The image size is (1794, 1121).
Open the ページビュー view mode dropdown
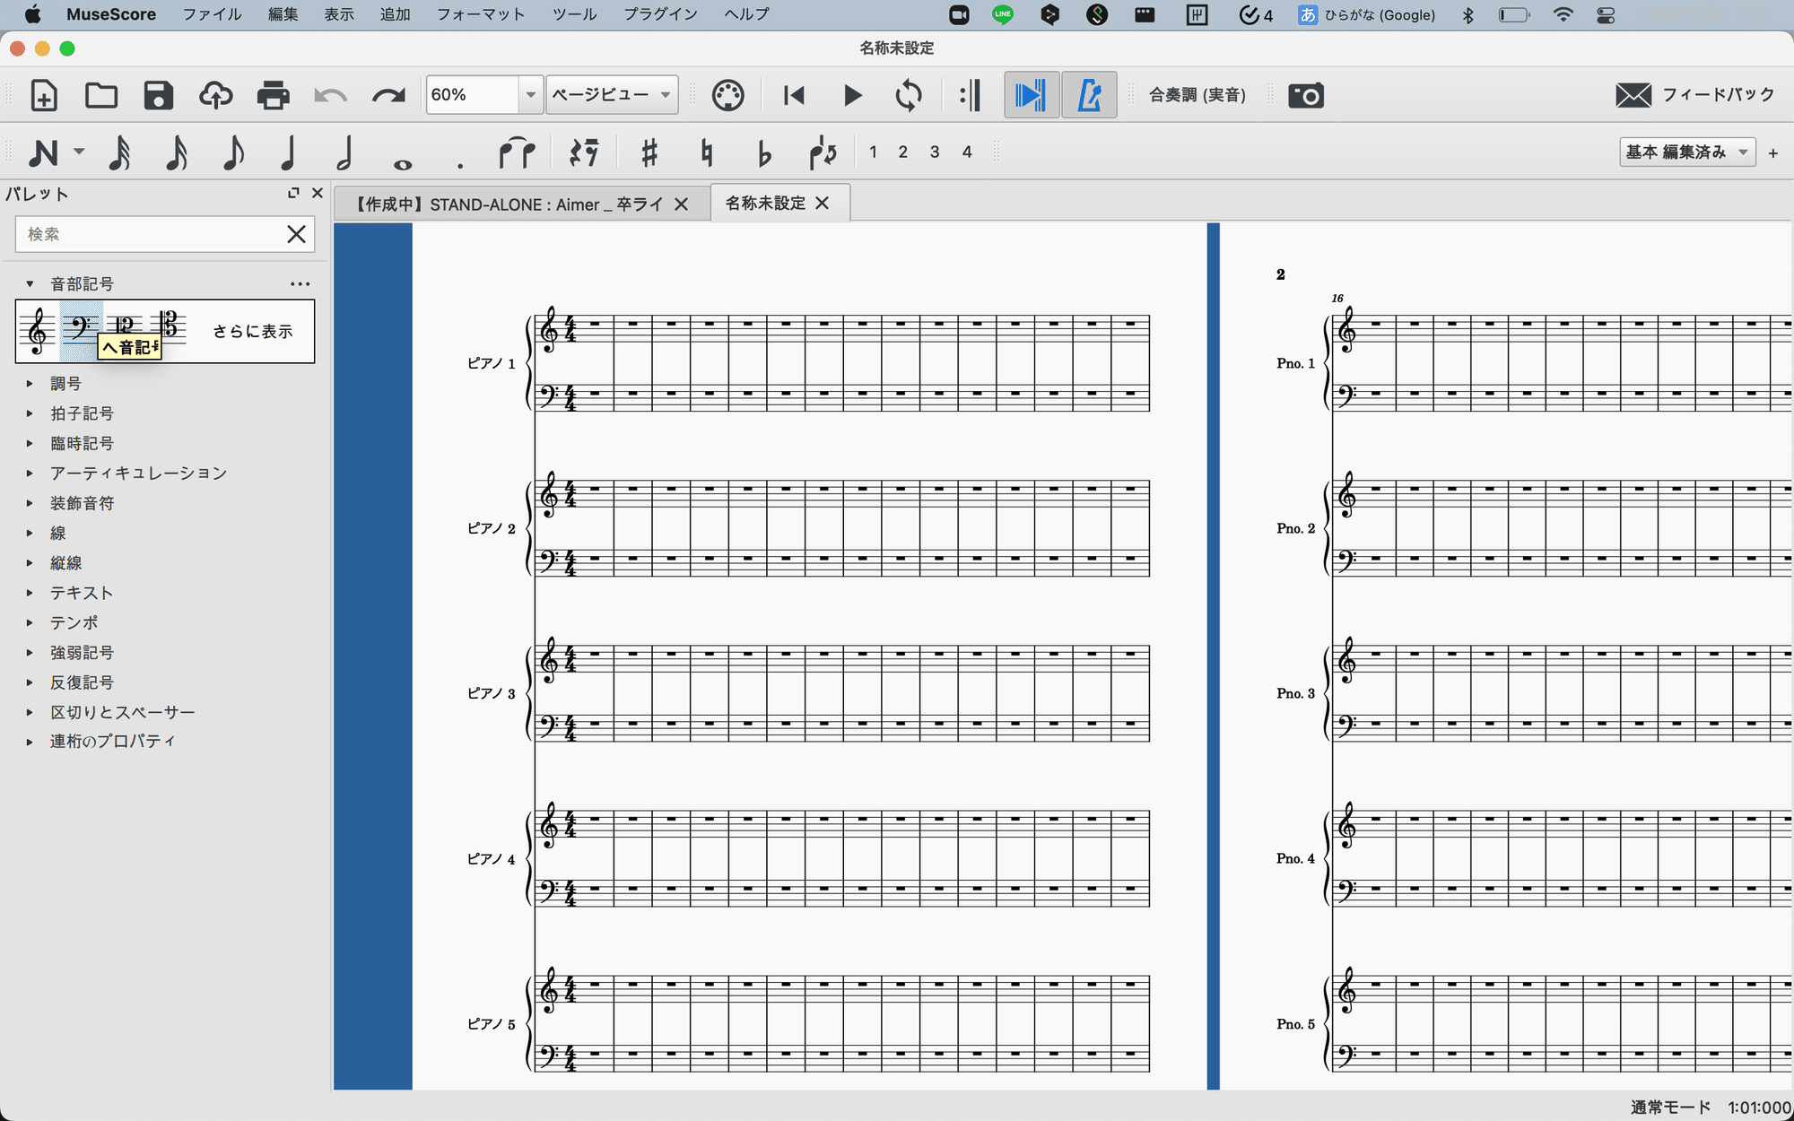(612, 95)
